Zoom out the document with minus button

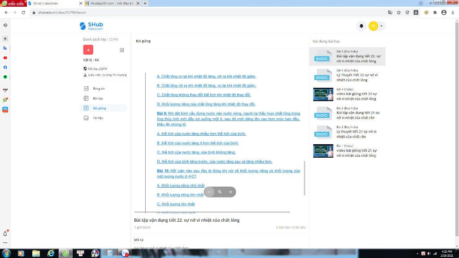click(x=209, y=192)
